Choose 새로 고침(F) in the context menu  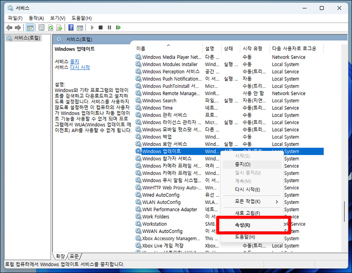pyautogui.click(x=252, y=213)
